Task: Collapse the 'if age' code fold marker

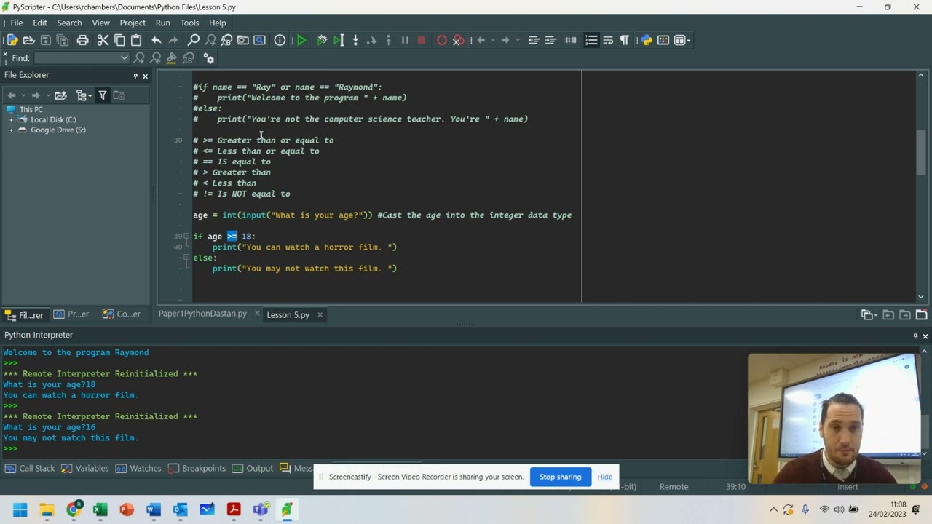Action: click(x=186, y=236)
